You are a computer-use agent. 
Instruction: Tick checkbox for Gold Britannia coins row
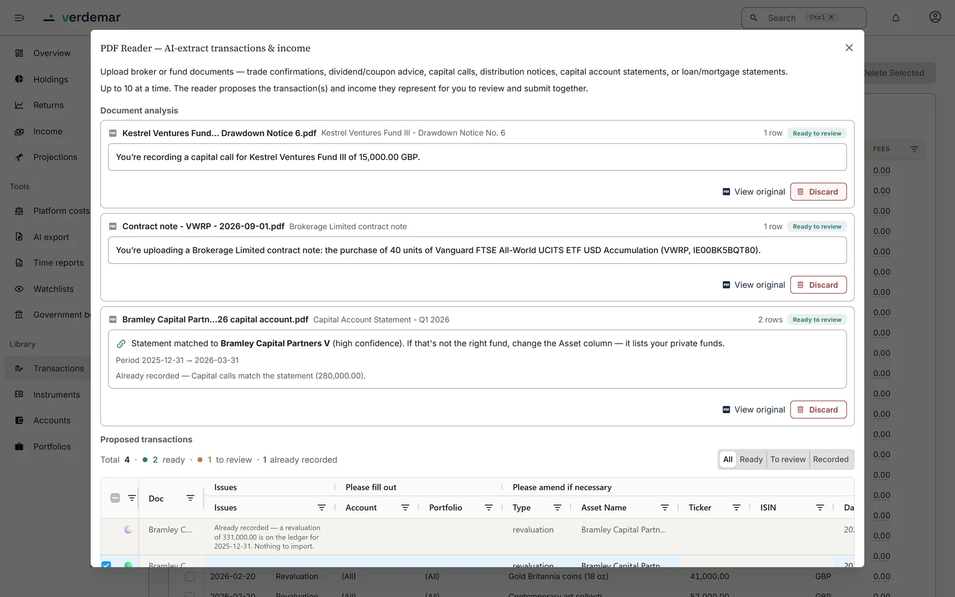pyautogui.click(x=190, y=577)
